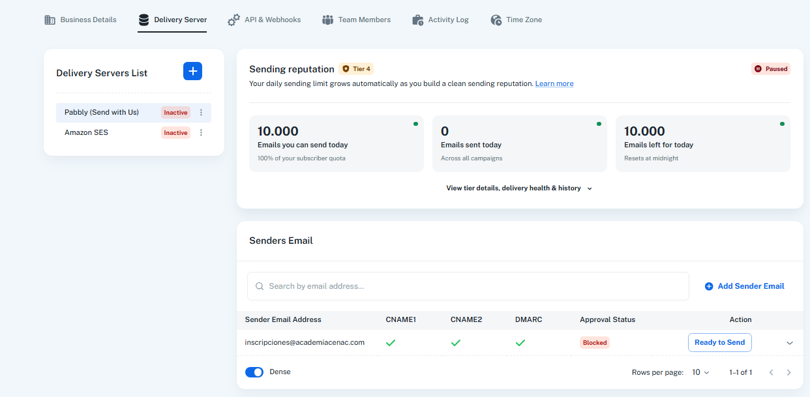
Task: Click the CNAME1 column header
Action: [401, 319]
